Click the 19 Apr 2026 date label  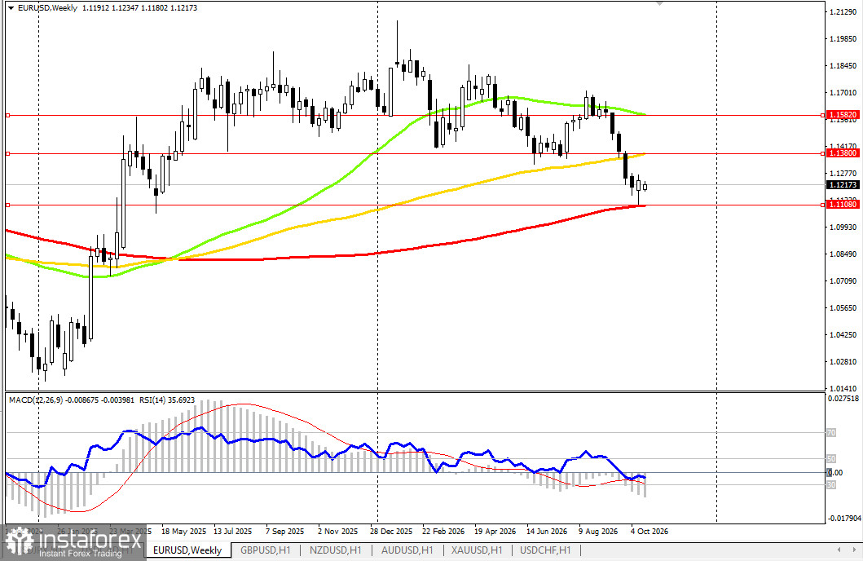(x=495, y=532)
